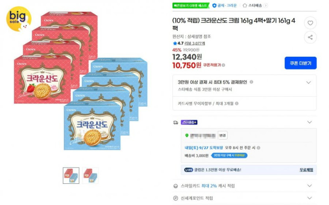Screen dimensions: 329x205
Task: Click the arrow icon next to 스타배송 at top
Action: 266,6
